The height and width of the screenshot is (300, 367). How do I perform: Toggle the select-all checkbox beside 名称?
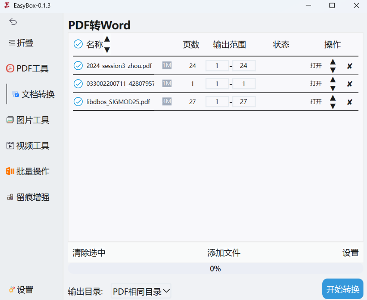(78, 44)
